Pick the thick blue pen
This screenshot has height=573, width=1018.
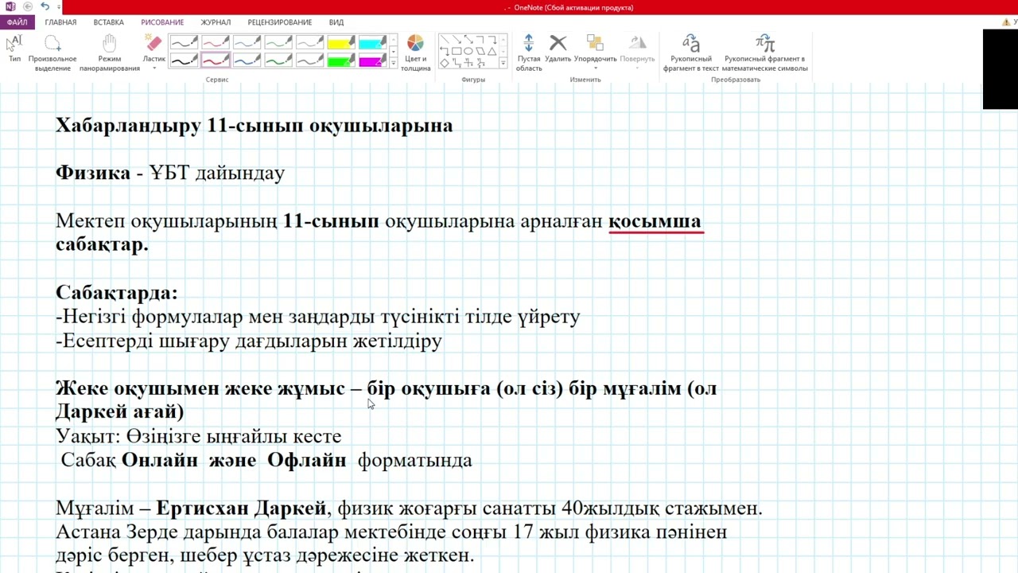(x=247, y=60)
